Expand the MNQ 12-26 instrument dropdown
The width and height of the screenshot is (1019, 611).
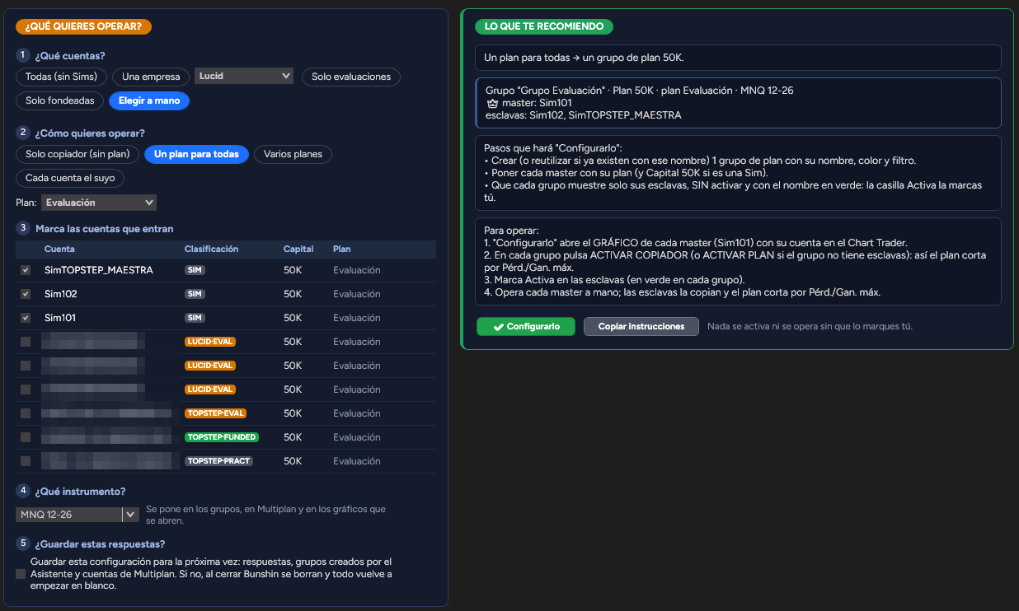pos(77,515)
